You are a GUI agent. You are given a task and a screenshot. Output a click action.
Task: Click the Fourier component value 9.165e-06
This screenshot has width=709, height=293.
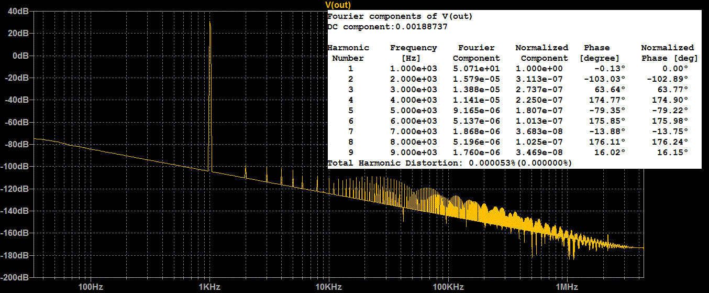click(476, 111)
